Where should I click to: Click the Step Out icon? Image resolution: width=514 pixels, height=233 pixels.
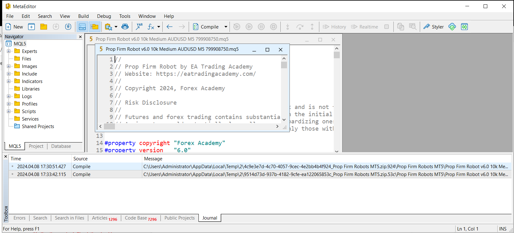pos(312,27)
